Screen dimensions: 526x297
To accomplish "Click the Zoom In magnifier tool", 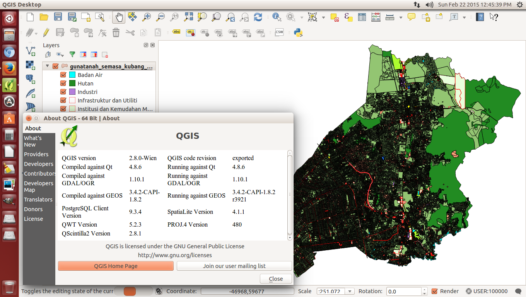I will point(147,17).
